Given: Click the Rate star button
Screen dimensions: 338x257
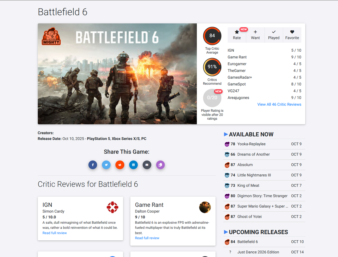Looking at the screenshot, I should click(x=237, y=35).
